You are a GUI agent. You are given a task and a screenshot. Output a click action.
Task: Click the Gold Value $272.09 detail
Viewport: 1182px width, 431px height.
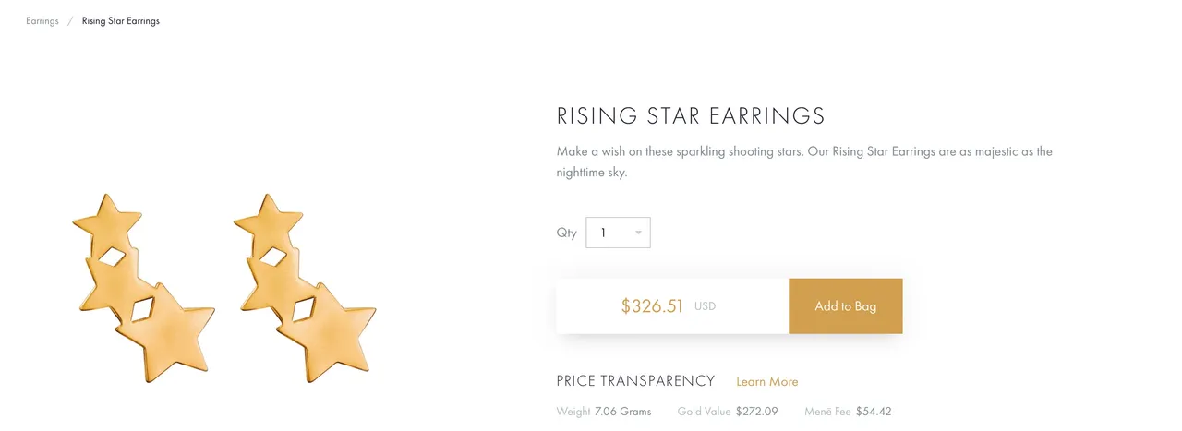(728, 412)
